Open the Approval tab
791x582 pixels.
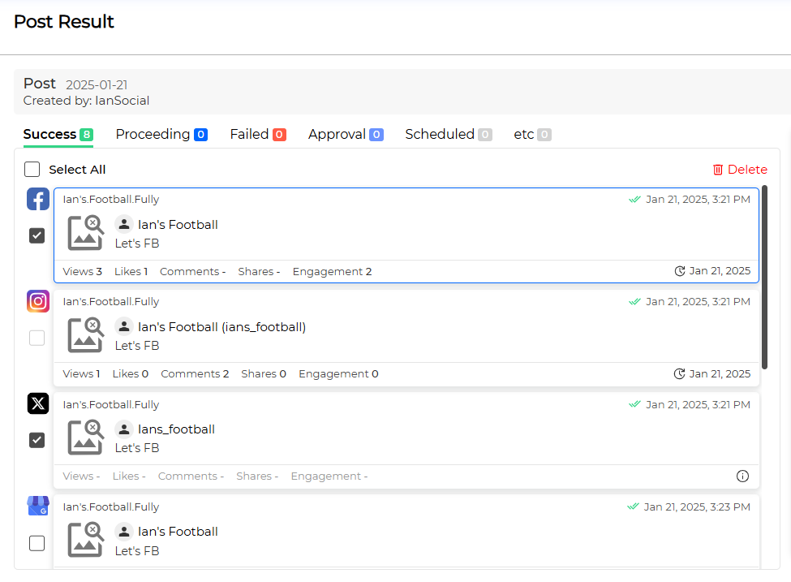pyautogui.click(x=346, y=134)
